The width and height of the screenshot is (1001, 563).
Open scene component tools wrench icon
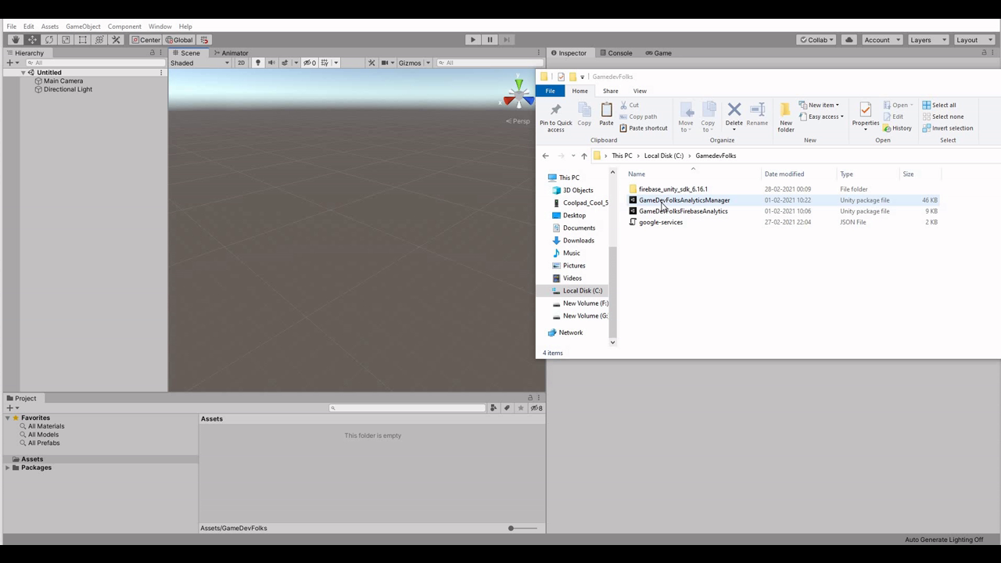pyautogui.click(x=372, y=63)
